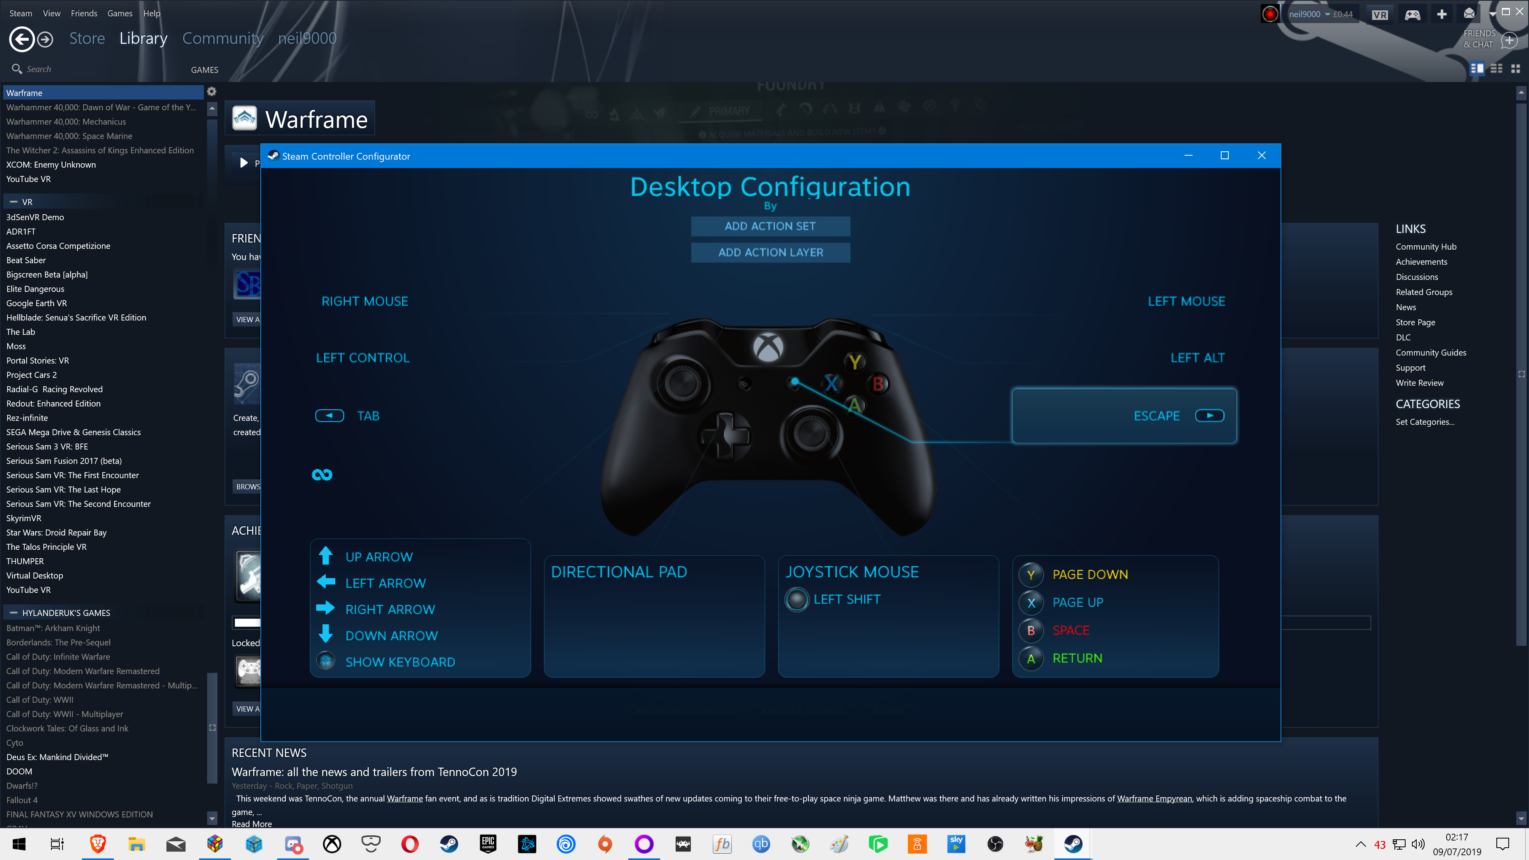The height and width of the screenshot is (860, 1529).
Task: Open Achievements link in LINKS panel
Action: click(1421, 262)
